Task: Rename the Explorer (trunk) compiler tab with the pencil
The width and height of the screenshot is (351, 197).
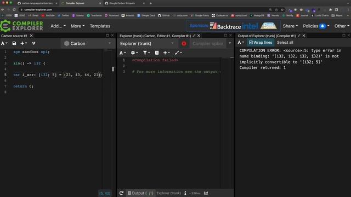Action: click(194, 36)
